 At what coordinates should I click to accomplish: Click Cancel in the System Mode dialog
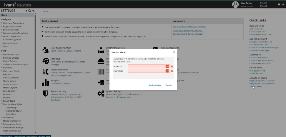point(168,85)
